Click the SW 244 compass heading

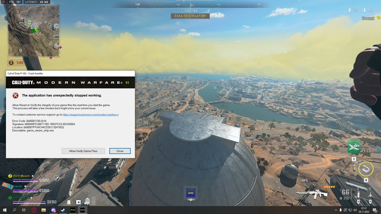[191, 11]
